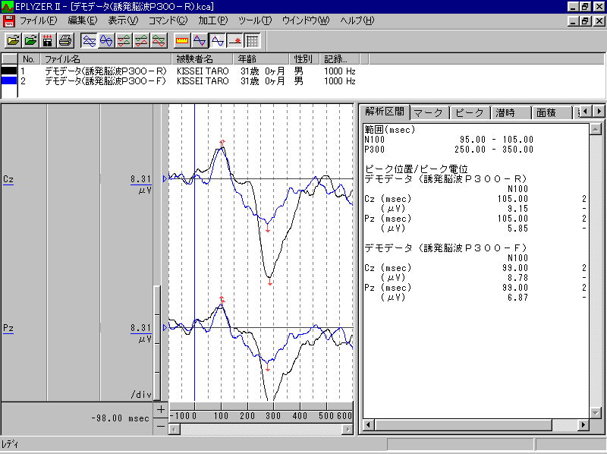Click the first open-folder toolbar icon
Image resolution: width=607 pixels, height=454 pixels.
click(x=13, y=40)
